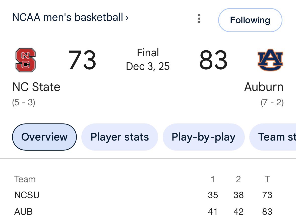Screen dimensions: 296x224
Task: Click the Final Dec 3, 25 game status
Action: point(148,60)
